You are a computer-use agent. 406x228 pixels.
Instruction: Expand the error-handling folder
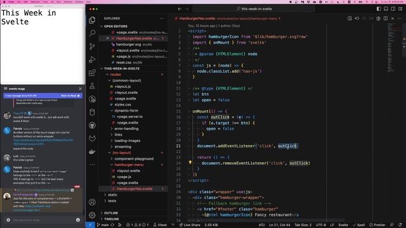(126, 129)
